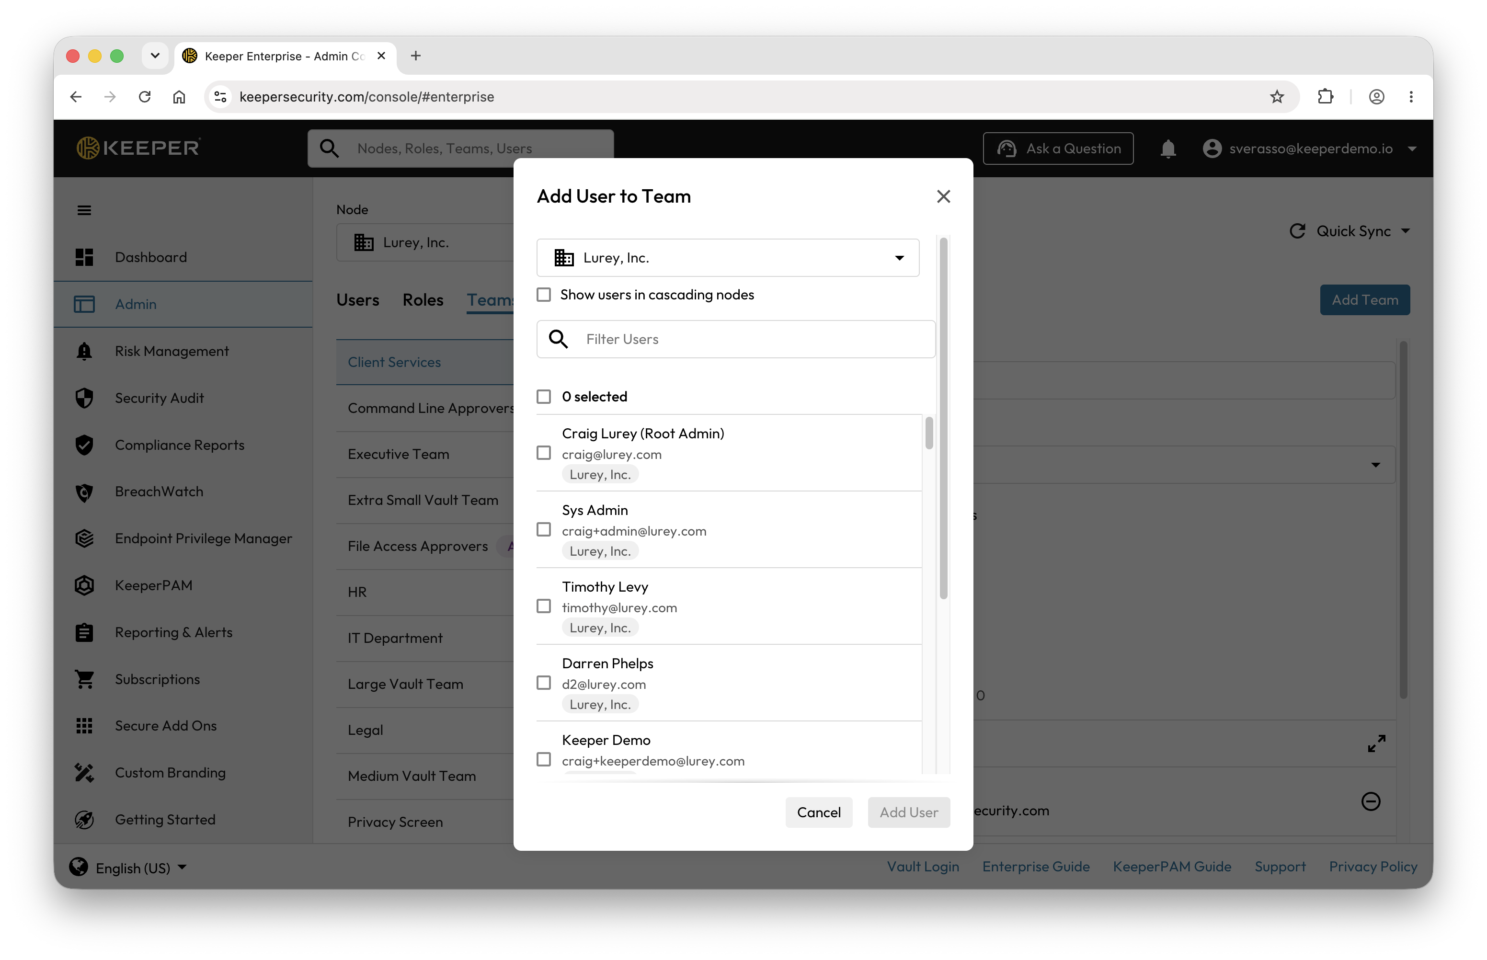Click the Dashboard icon in sidebar
This screenshot has height=960, width=1487.
tap(84, 257)
